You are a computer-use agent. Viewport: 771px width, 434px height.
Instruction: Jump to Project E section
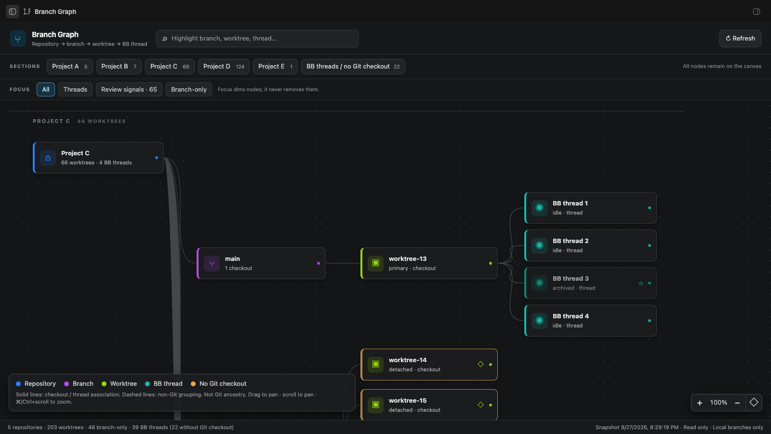point(275,67)
